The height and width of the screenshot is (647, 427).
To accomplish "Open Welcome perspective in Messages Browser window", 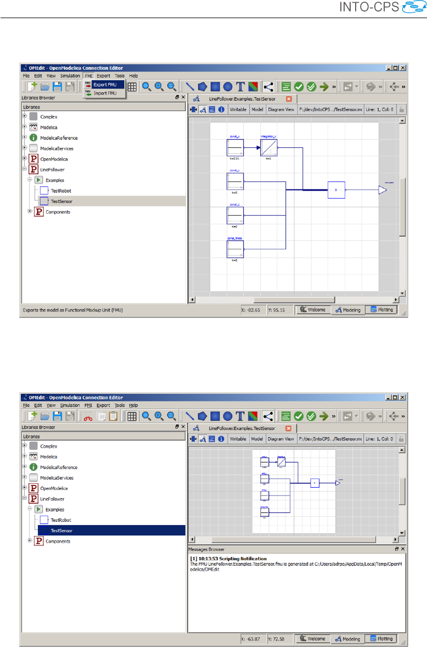I will coord(313,638).
